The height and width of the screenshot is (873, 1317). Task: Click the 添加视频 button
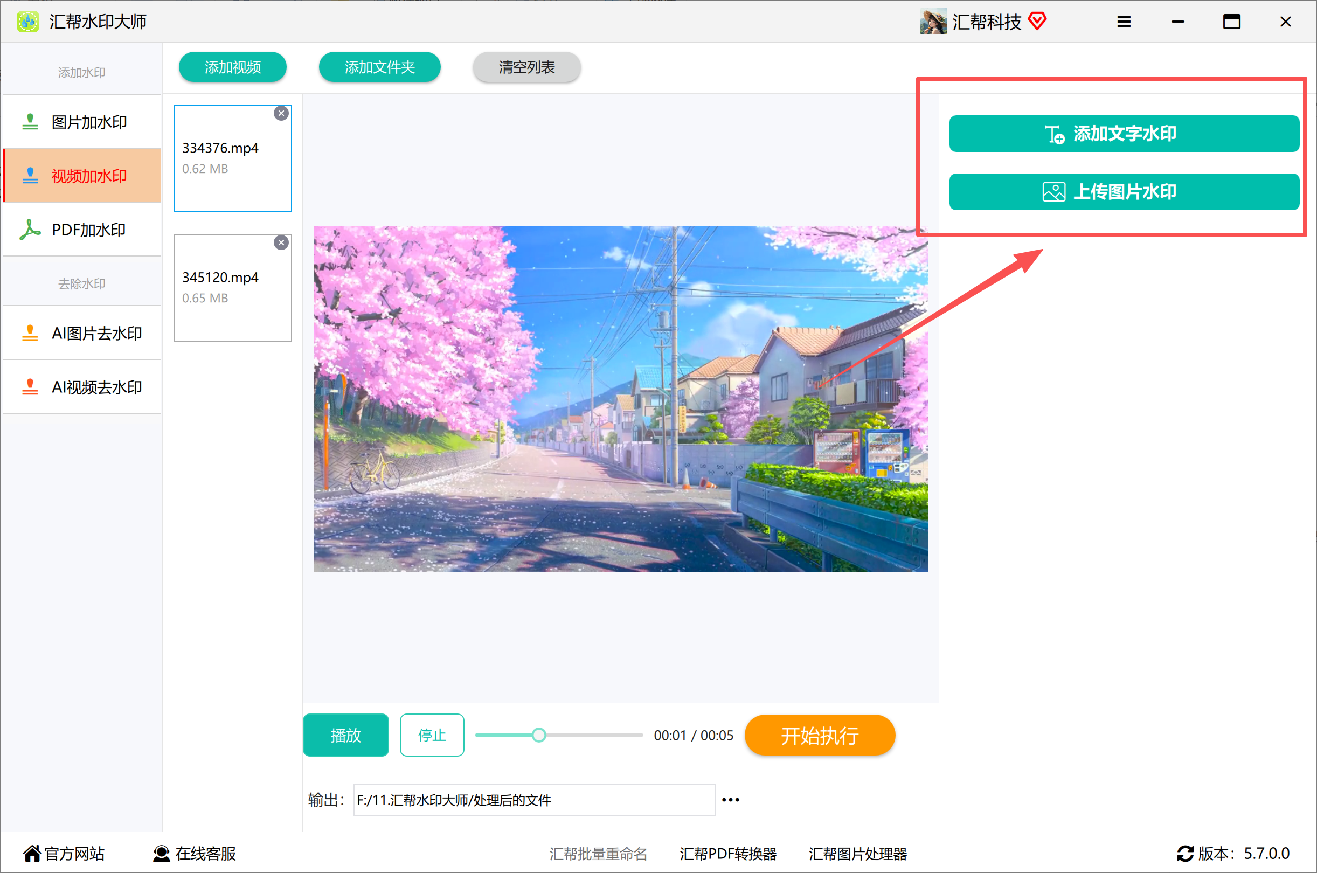click(233, 67)
